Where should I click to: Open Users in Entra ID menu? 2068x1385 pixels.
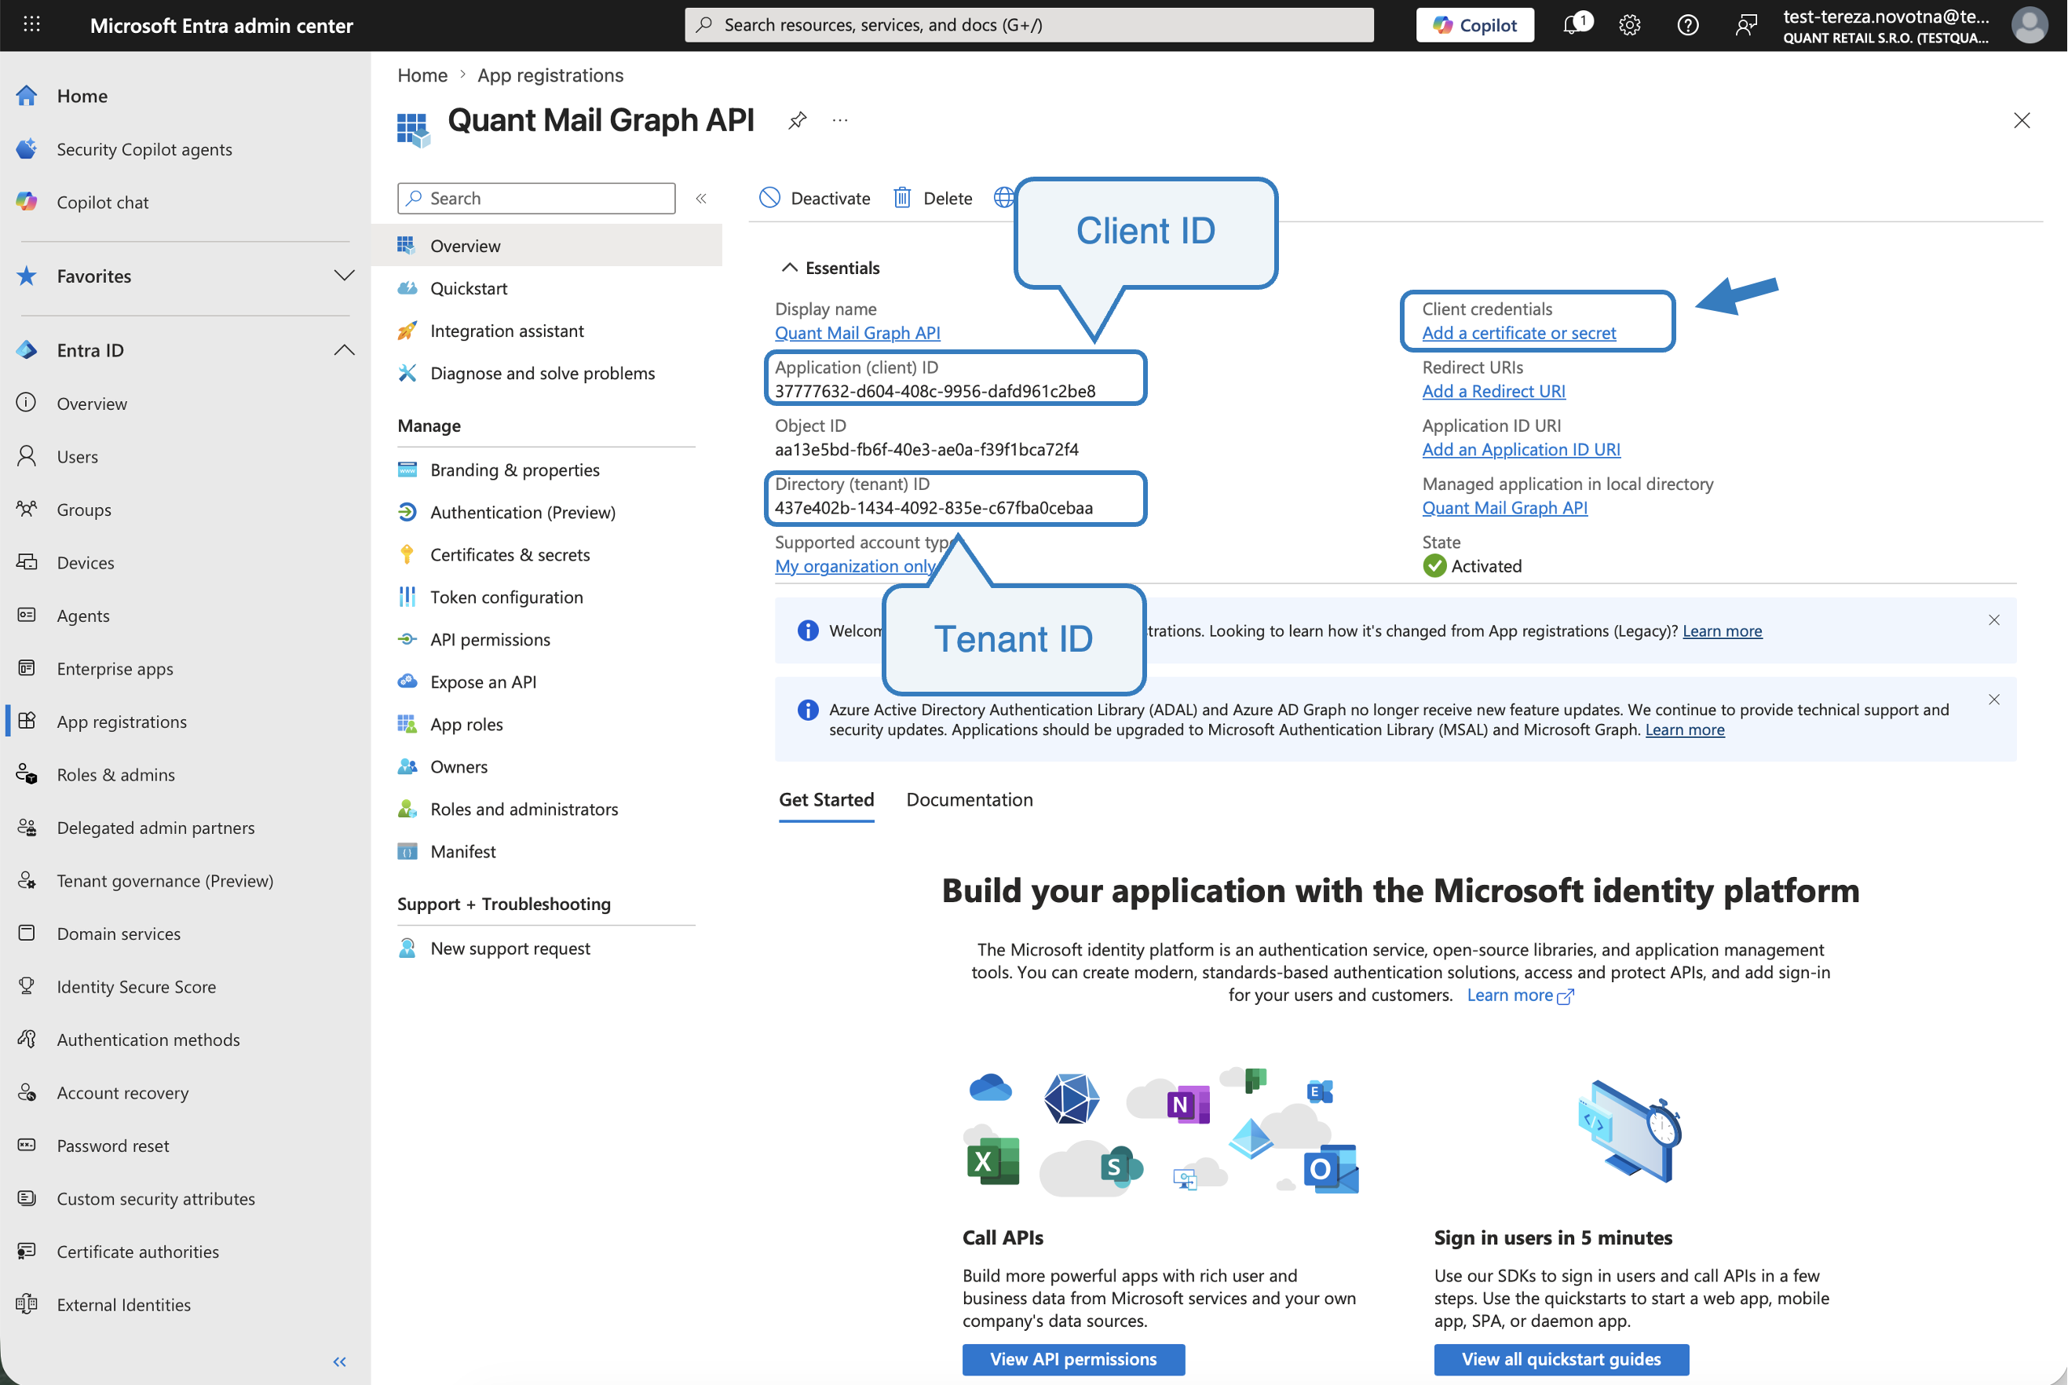point(78,457)
